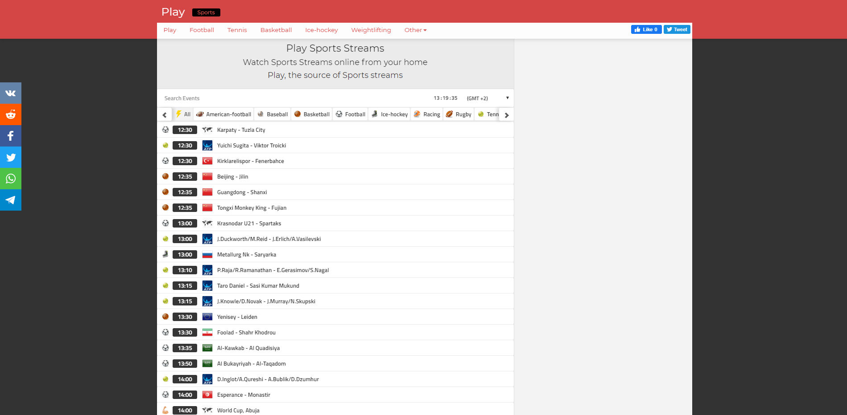Viewport: 847px width, 415px height.
Task: Toggle the Football category chip
Action: [x=350, y=114]
